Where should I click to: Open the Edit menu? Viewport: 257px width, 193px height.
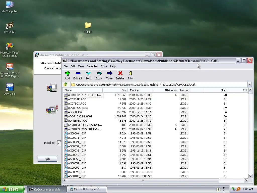[x=73, y=66]
